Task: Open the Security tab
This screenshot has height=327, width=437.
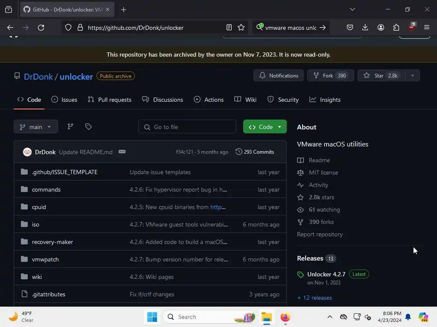Action: pyautogui.click(x=283, y=100)
